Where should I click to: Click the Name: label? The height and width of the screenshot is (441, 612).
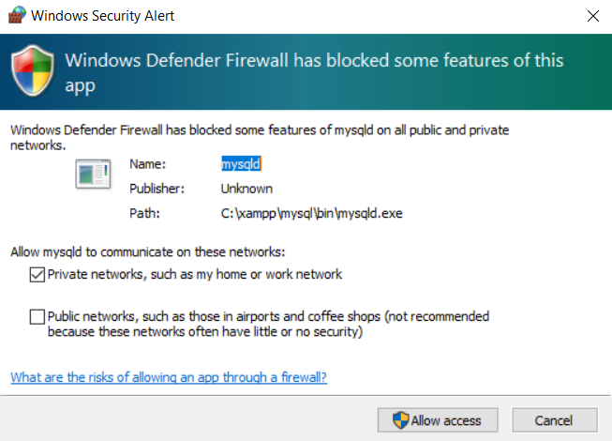coord(147,164)
